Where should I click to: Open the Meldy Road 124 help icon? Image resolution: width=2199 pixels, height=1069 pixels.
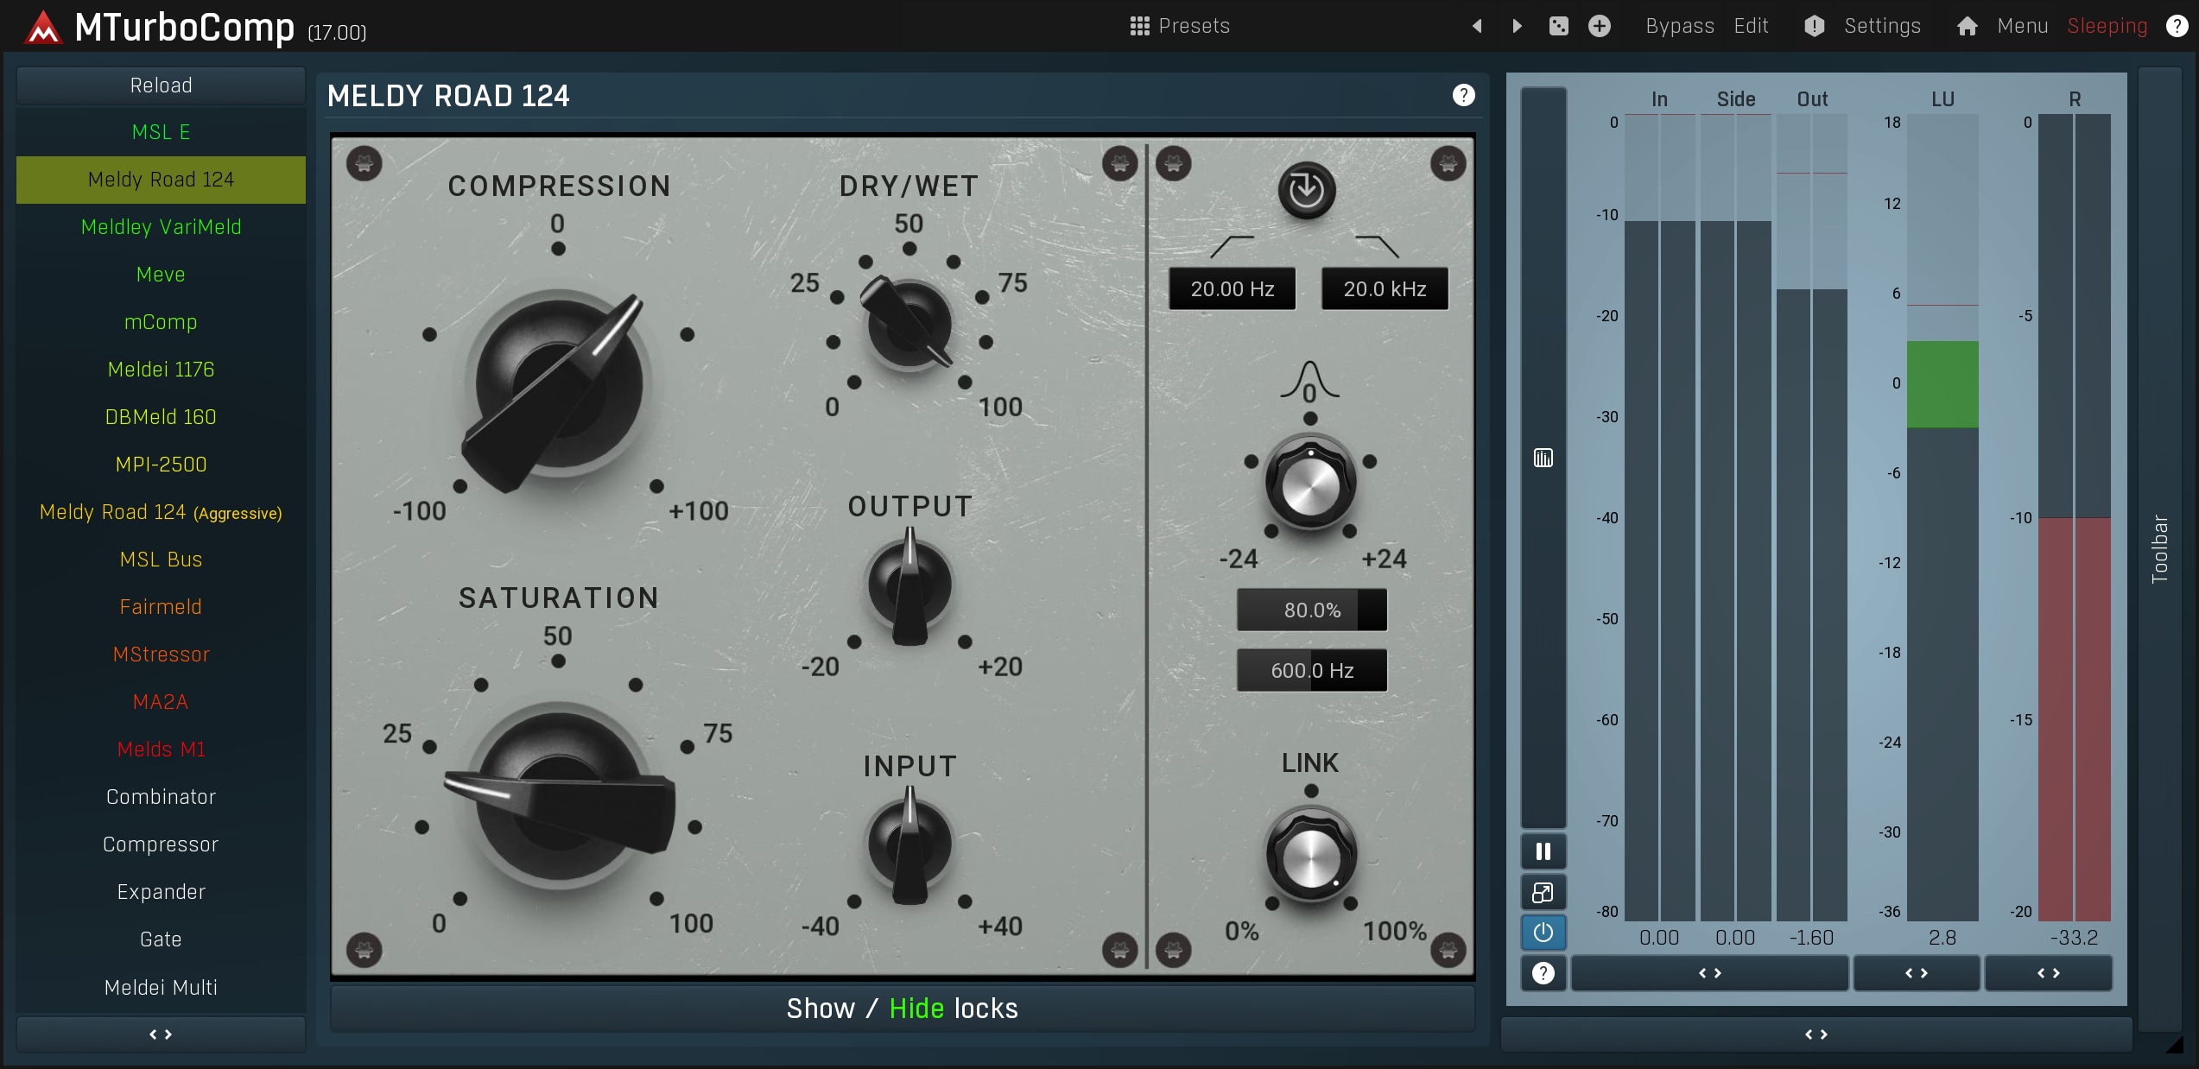tap(1463, 95)
